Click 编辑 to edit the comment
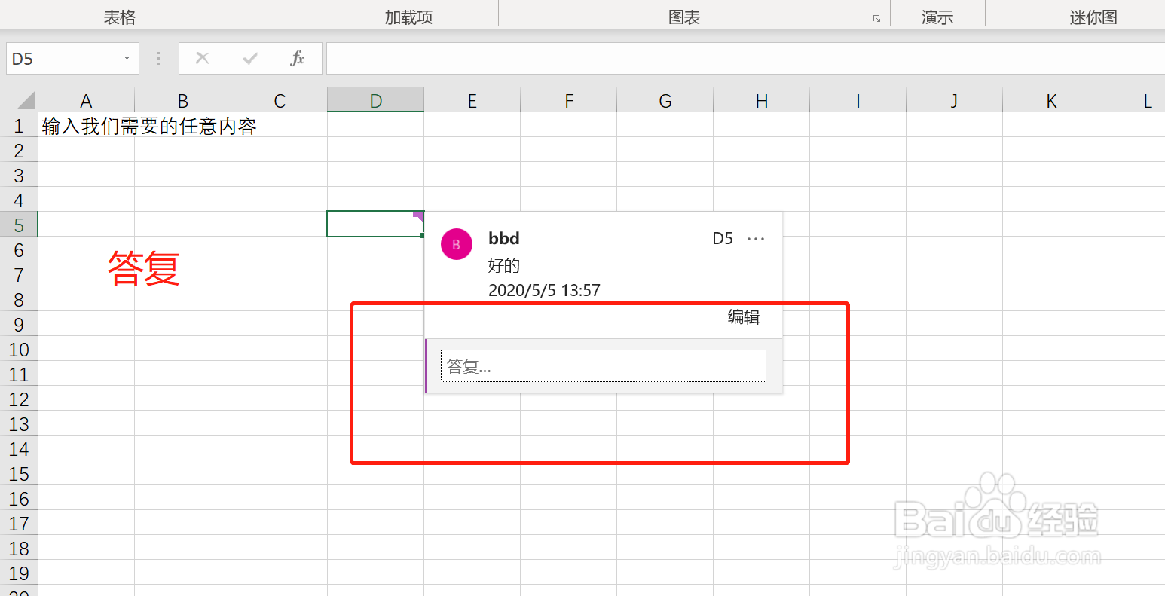Viewport: 1165px width, 596px height. pos(743,317)
